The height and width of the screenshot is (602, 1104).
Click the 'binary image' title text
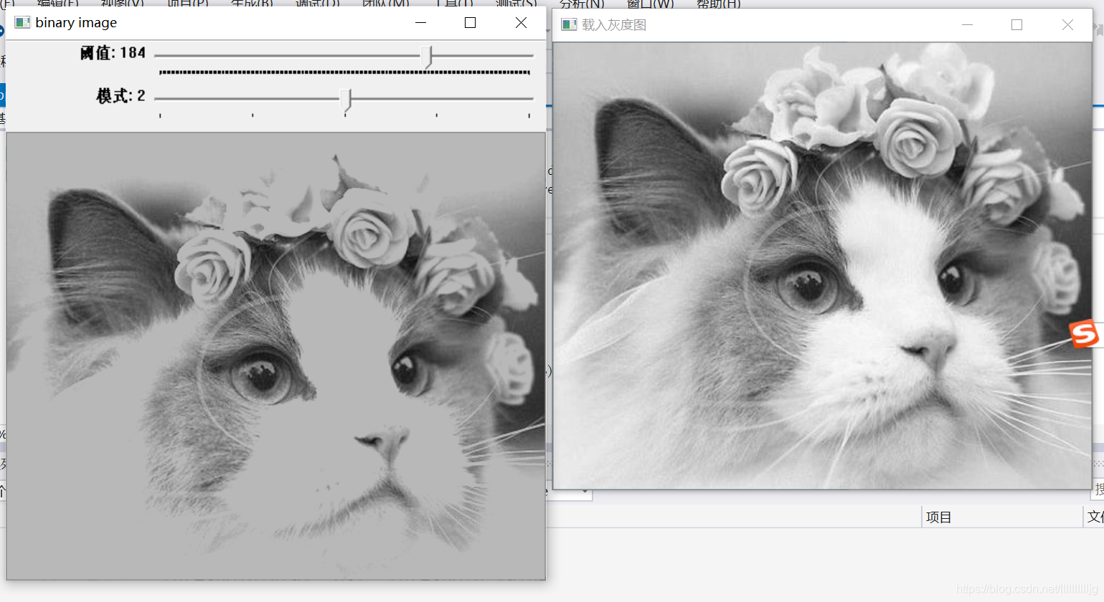(76, 22)
